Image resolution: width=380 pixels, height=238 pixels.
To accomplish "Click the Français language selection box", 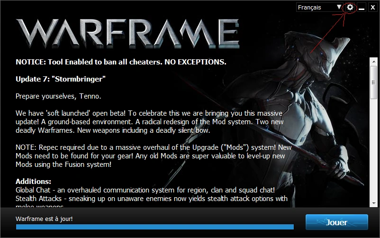I will pos(319,7).
